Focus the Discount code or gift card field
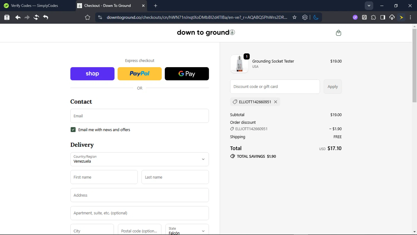The width and height of the screenshot is (417, 235). (275, 87)
